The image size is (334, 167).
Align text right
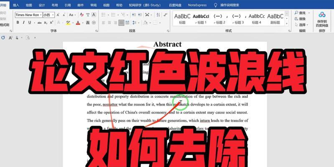[115, 23]
